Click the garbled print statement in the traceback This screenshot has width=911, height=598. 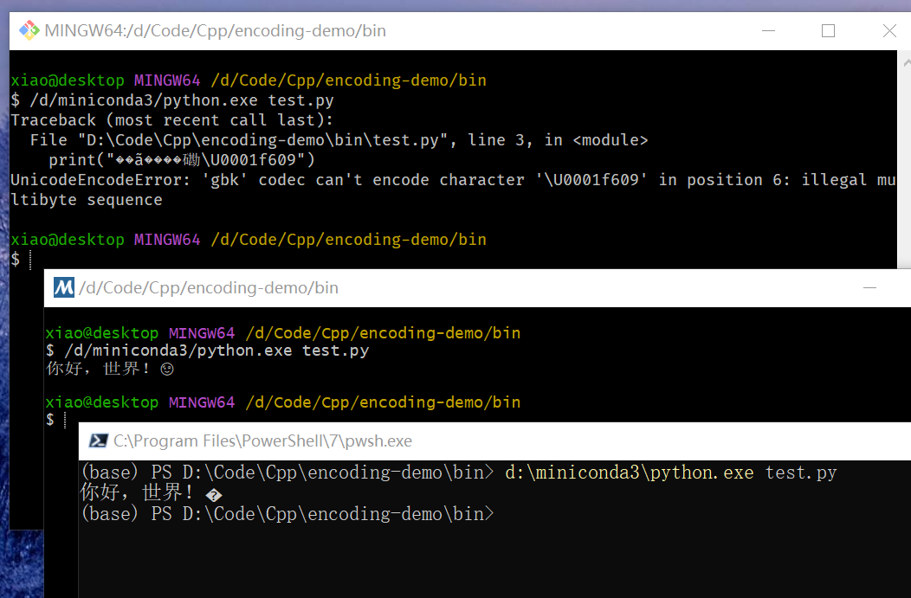point(182,160)
